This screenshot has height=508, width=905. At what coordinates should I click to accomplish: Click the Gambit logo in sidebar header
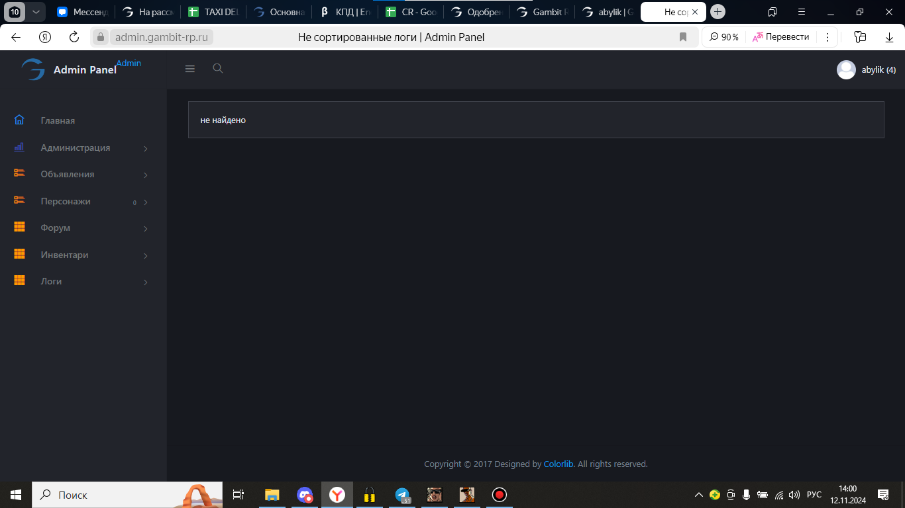pos(32,69)
